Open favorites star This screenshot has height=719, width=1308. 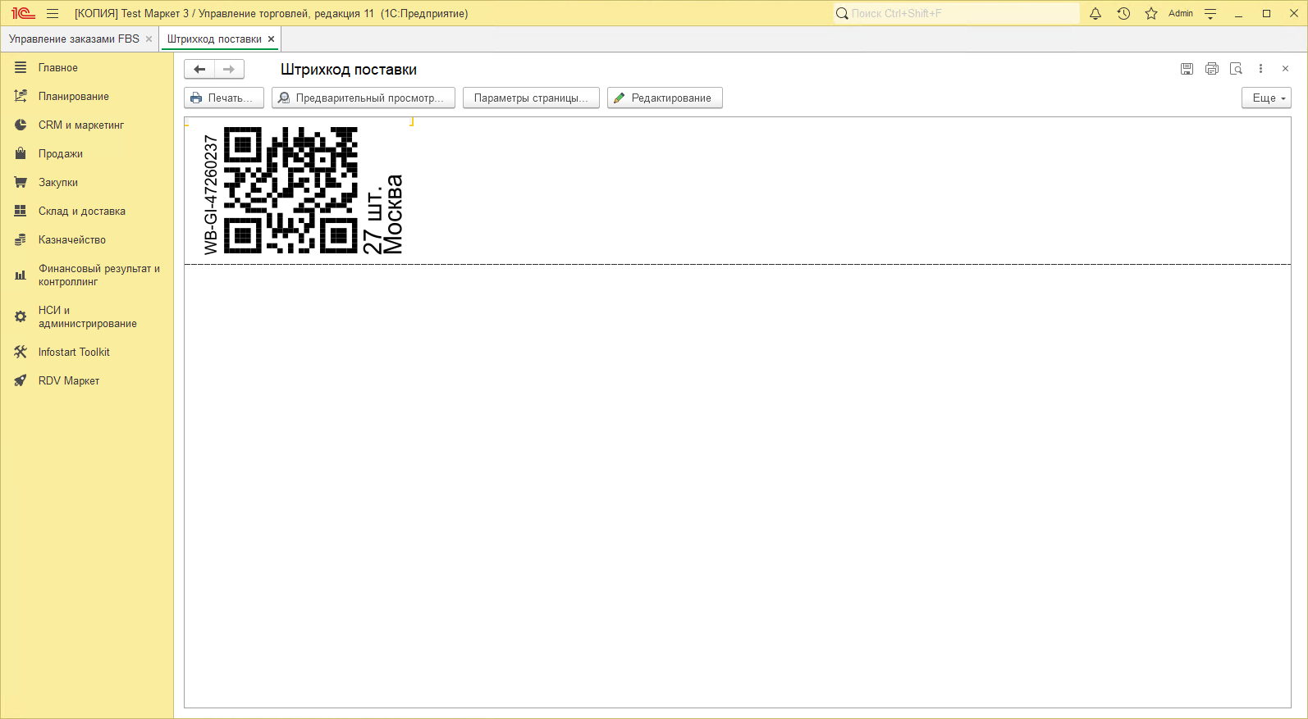1151,13
